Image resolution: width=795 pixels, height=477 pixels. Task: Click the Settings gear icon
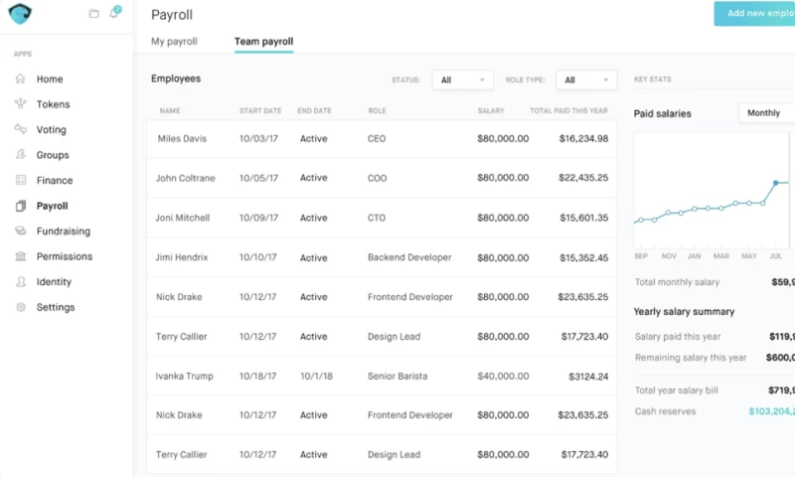20,307
